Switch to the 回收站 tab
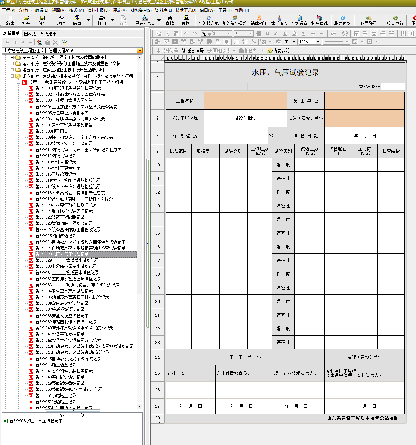The image size is (416, 445). click(30, 34)
